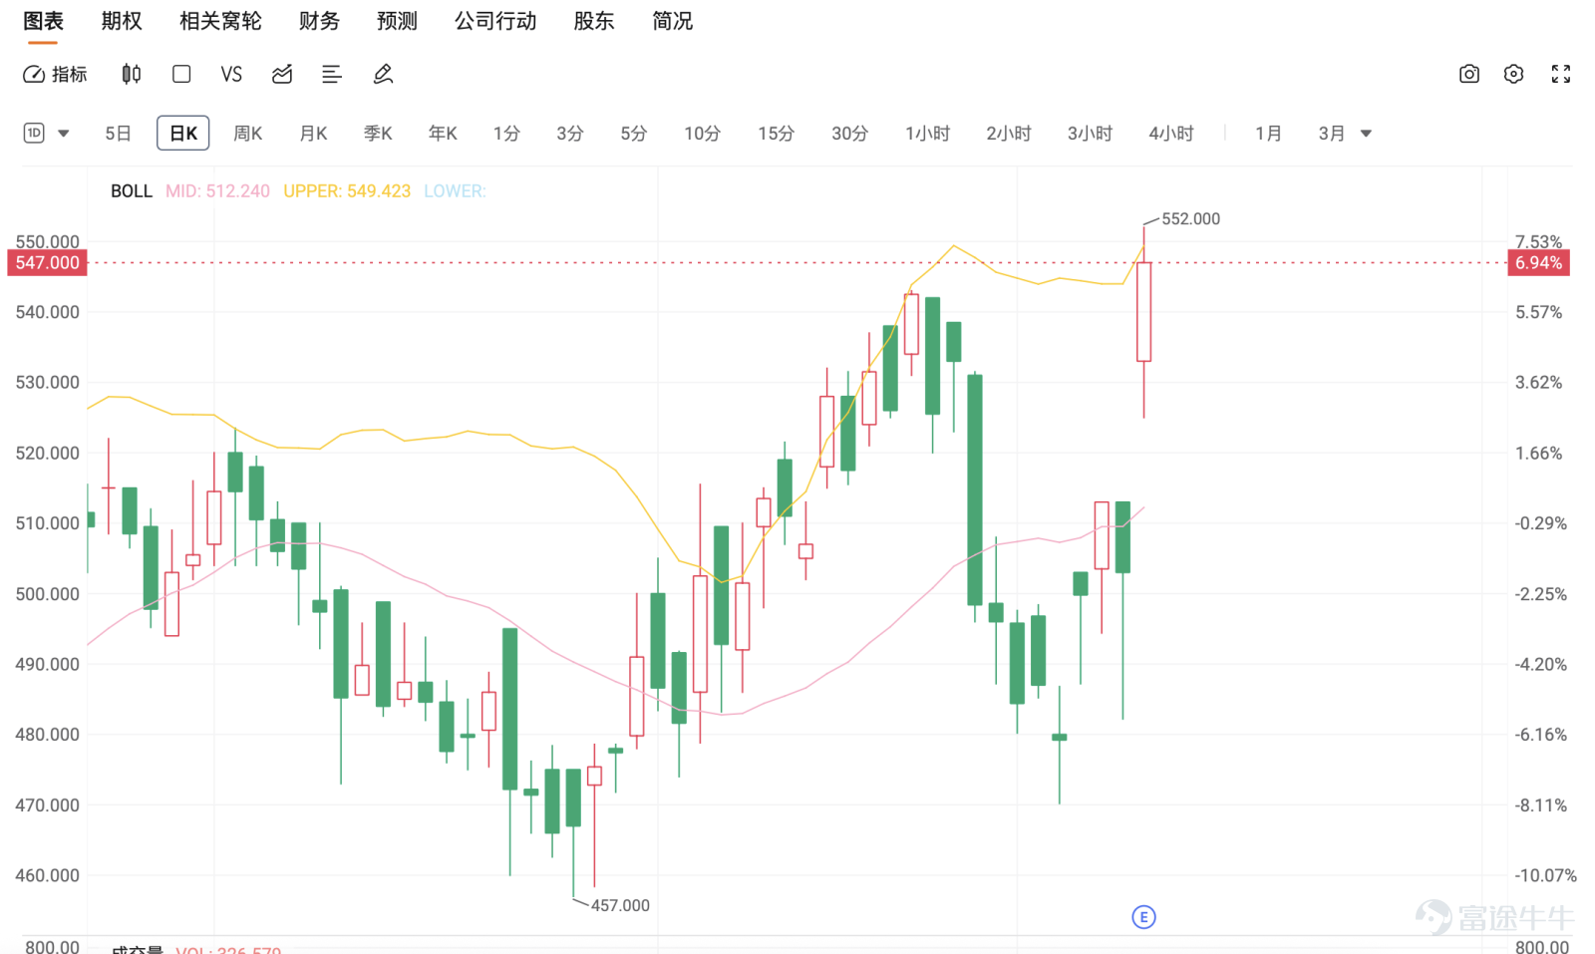Select the 月K timeframe

[x=313, y=134]
